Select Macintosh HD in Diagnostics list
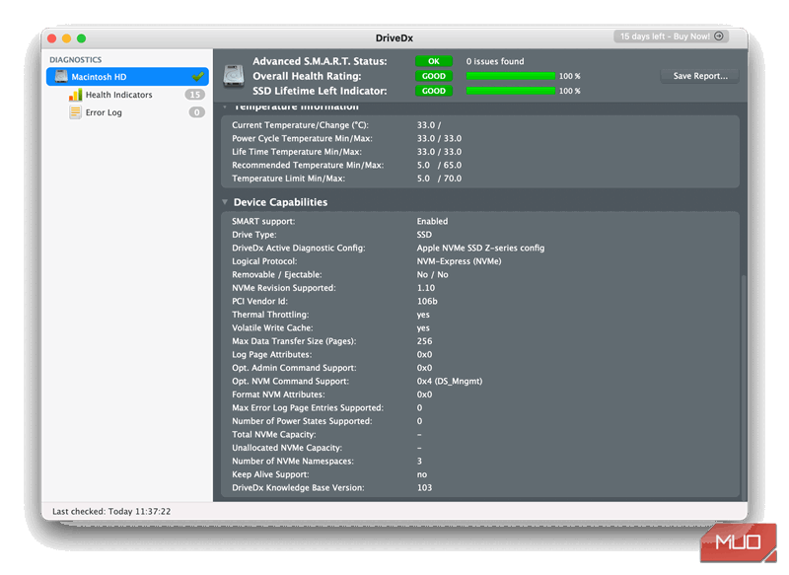 pyautogui.click(x=127, y=77)
